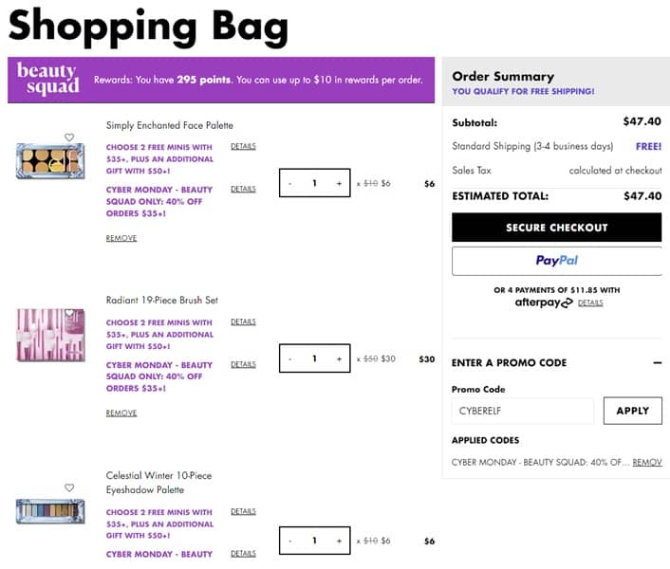The height and width of the screenshot is (569, 670).
Task: Collapse the Enter a Promo Code section
Action: click(657, 362)
